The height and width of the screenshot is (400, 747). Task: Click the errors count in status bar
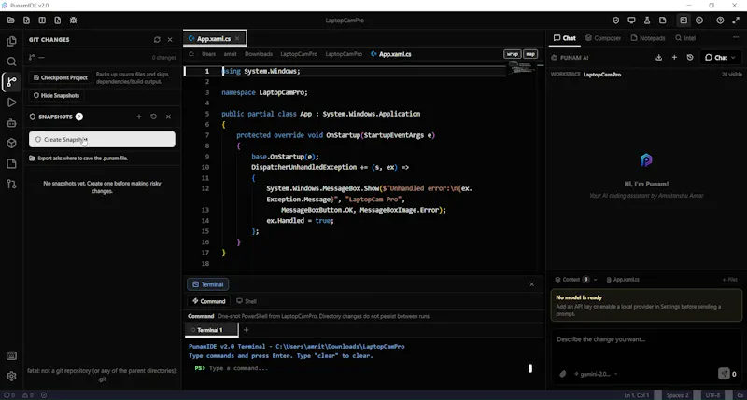click(9, 395)
